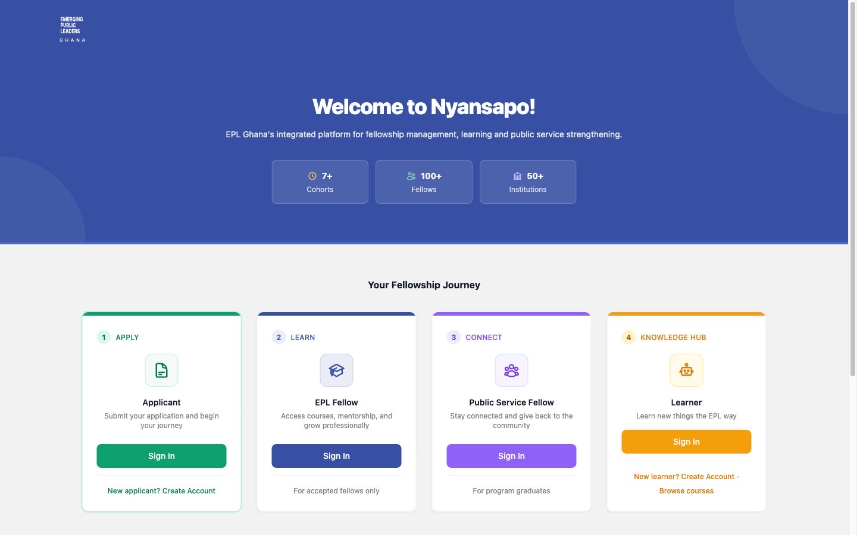Sign in as Public Service Fellow

coord(511,456)
